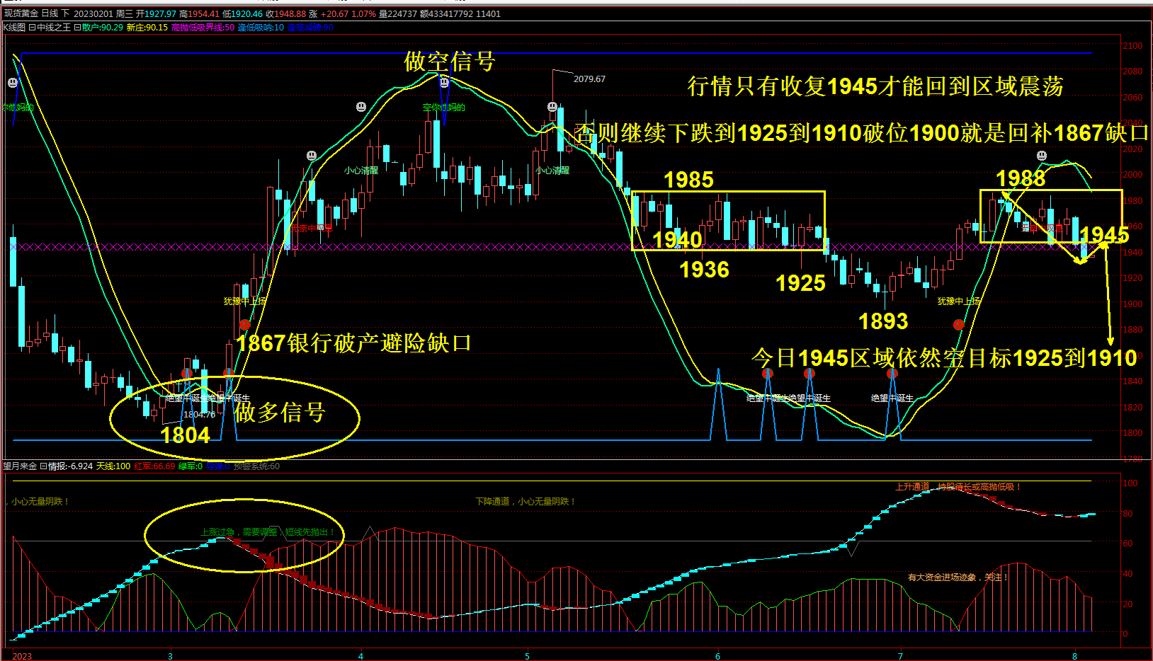Click the smiley icon beside the 2079.67 high
Image resolution: width=1153 pixels, height=661 pixels.
552,107
